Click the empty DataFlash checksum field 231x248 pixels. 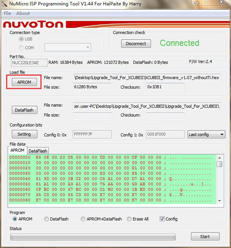(x=165, y=116)
